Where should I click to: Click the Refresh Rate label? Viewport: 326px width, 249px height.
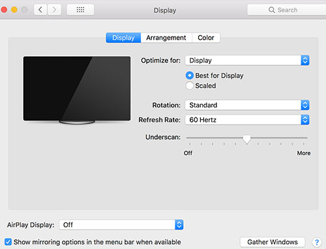point(160,120)
